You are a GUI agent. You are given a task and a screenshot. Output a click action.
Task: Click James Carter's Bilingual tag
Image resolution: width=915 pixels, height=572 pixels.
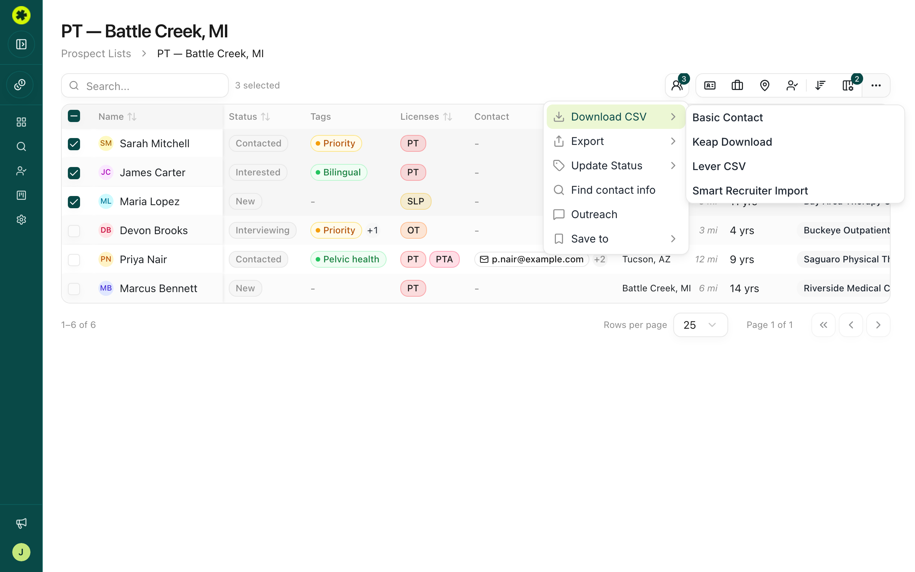(339, 172)
